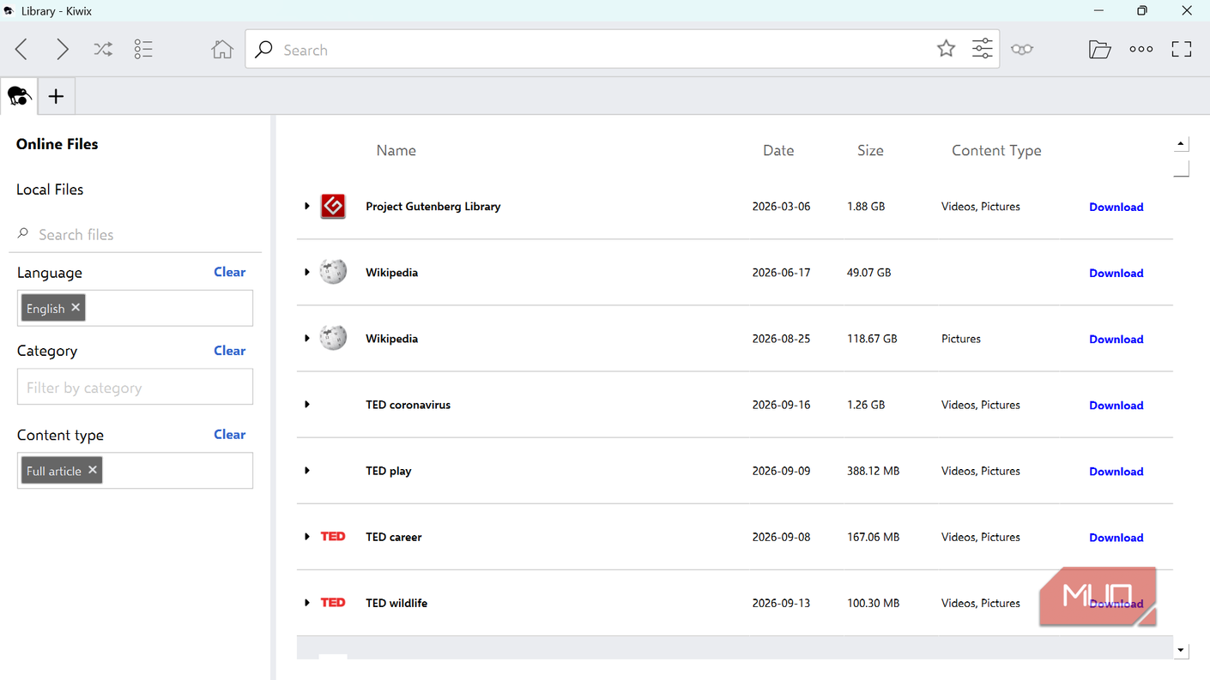1210x680 pixels.
Task: Clear the Category filter
Action: 229,351
